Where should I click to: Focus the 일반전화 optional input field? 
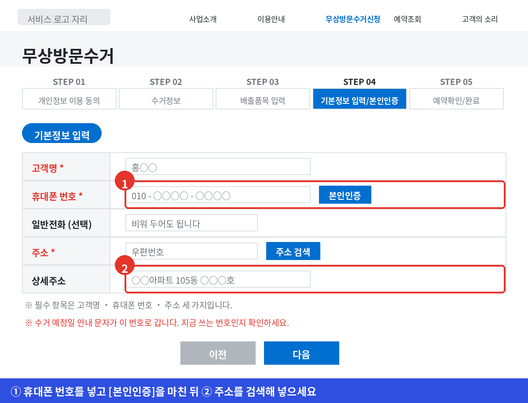(191, 223)
